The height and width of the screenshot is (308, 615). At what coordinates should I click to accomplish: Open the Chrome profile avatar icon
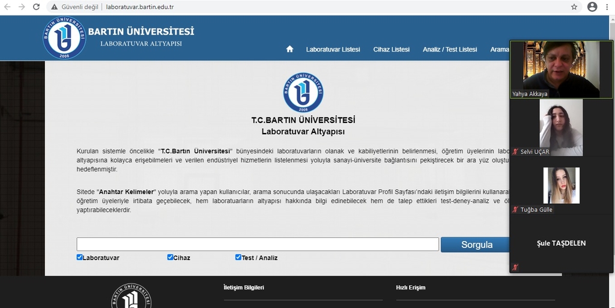592,7
